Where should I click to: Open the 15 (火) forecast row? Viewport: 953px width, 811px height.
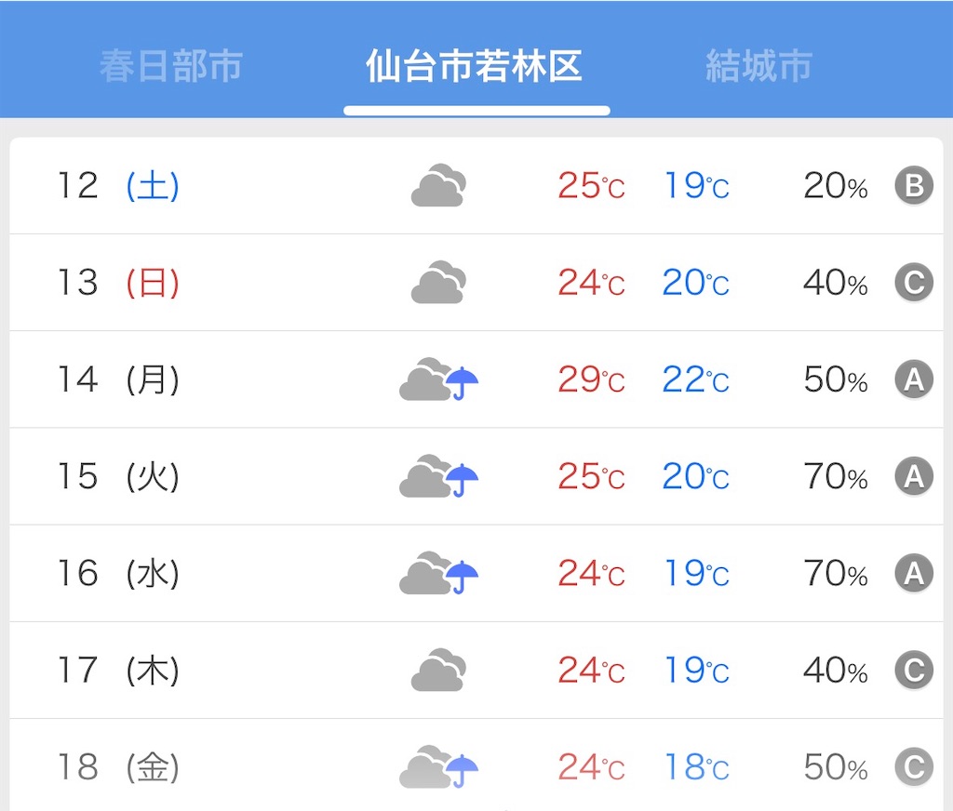[476, 476]
